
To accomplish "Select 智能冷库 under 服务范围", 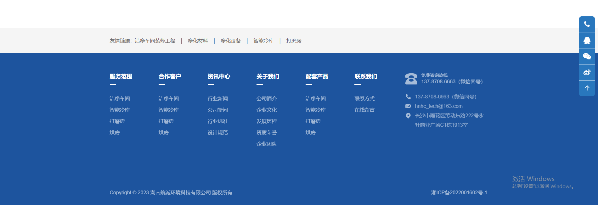I will tap(120, 110).
